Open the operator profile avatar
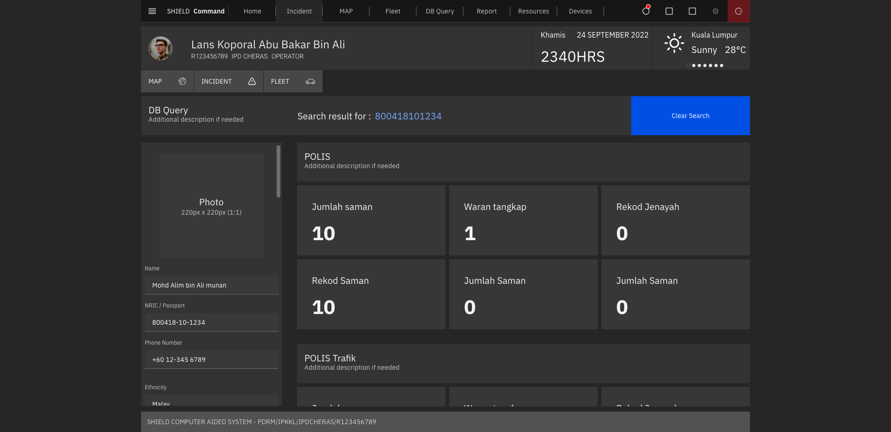The image size is (891, 432). 161,48
